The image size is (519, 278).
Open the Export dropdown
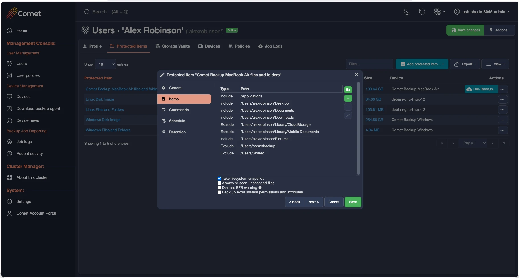click(465, 64)
